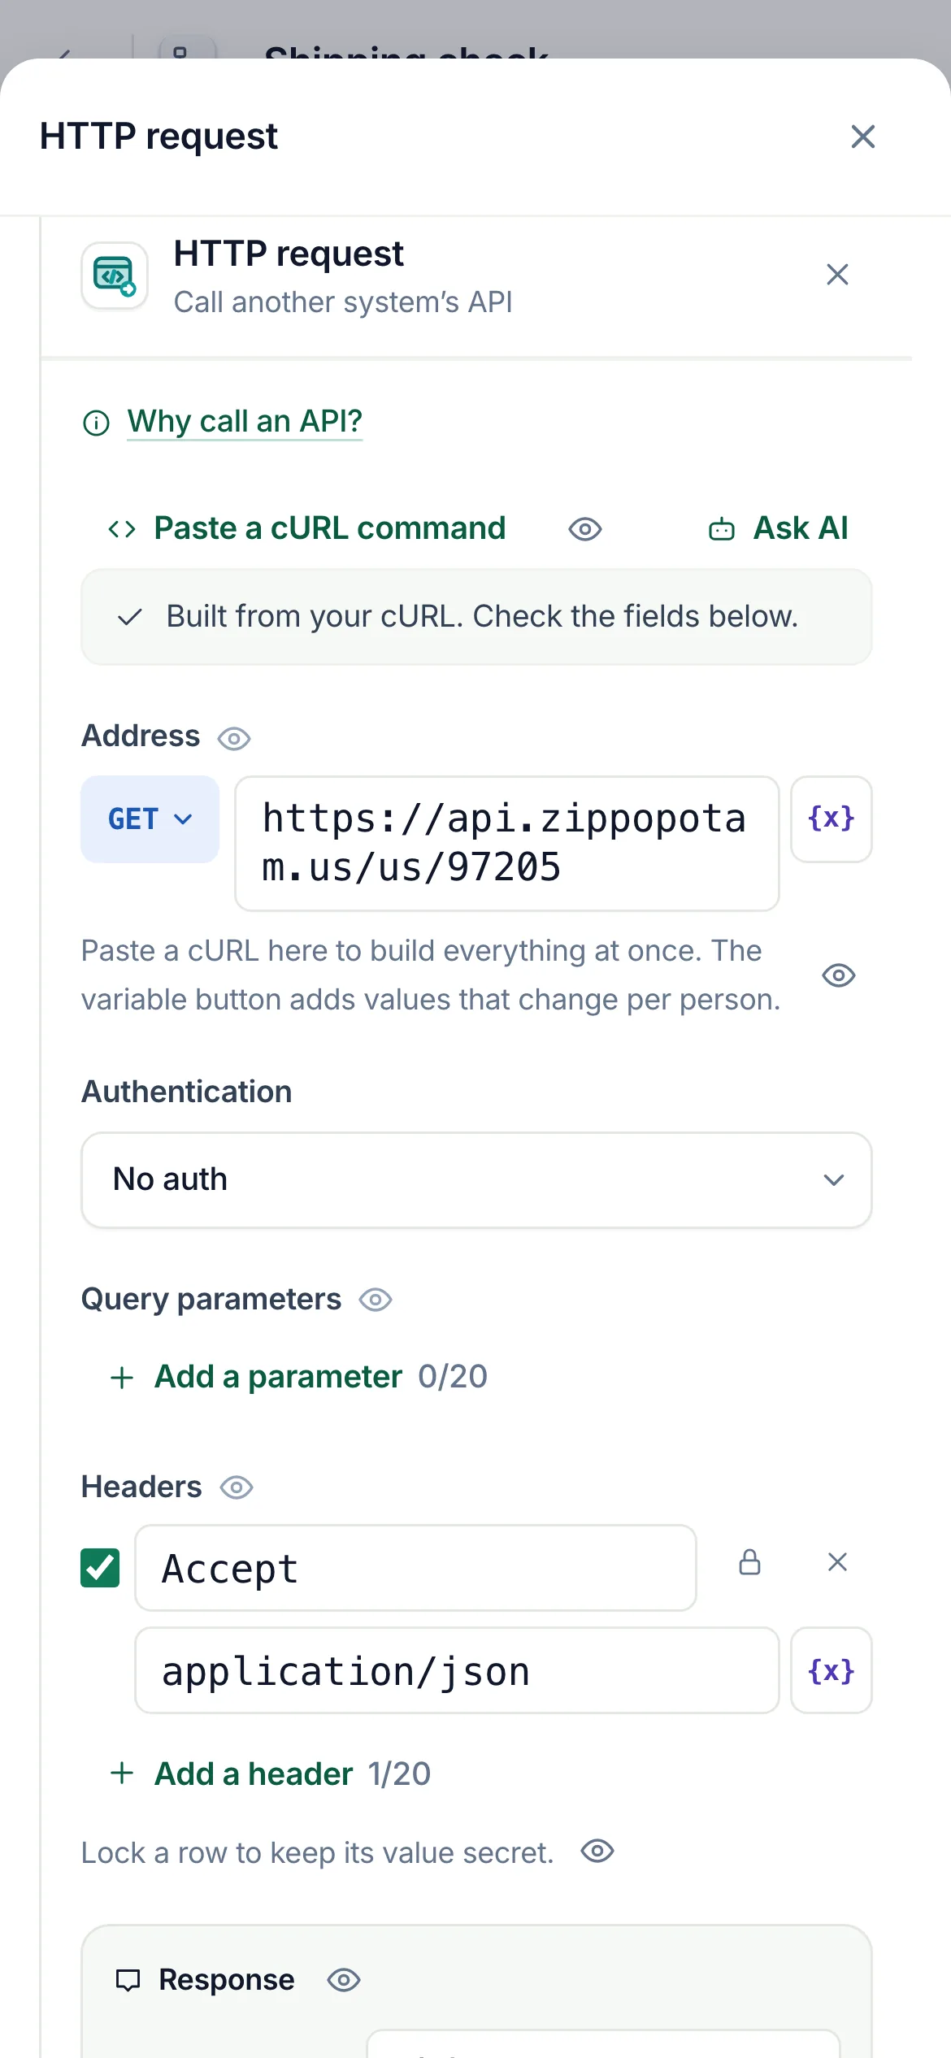
Task: Click the Ask AI robot icon
Action: tap(722, 530)
